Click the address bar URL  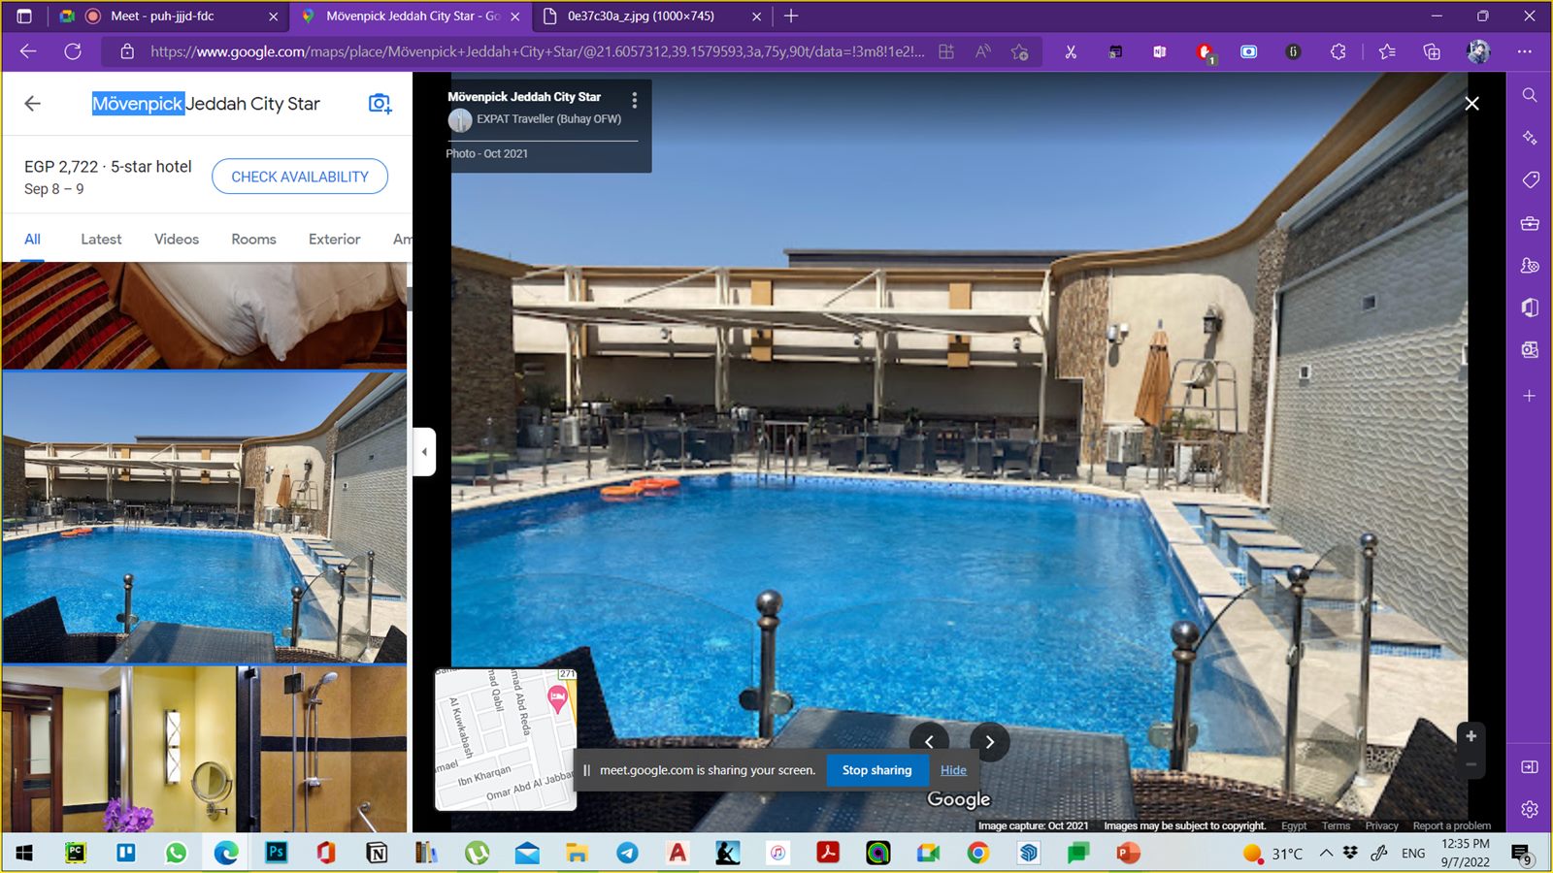point(537,51)
